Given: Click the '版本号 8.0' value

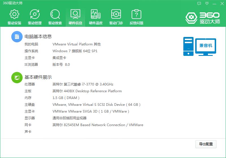Looking at the screenshot, I should point(61,64).
